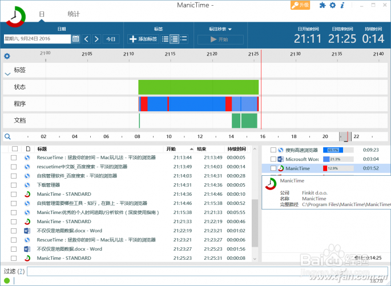Click the orange 升级 upgrade button
The width and height of the screenshot is (391, 286).
click(300, 5)
